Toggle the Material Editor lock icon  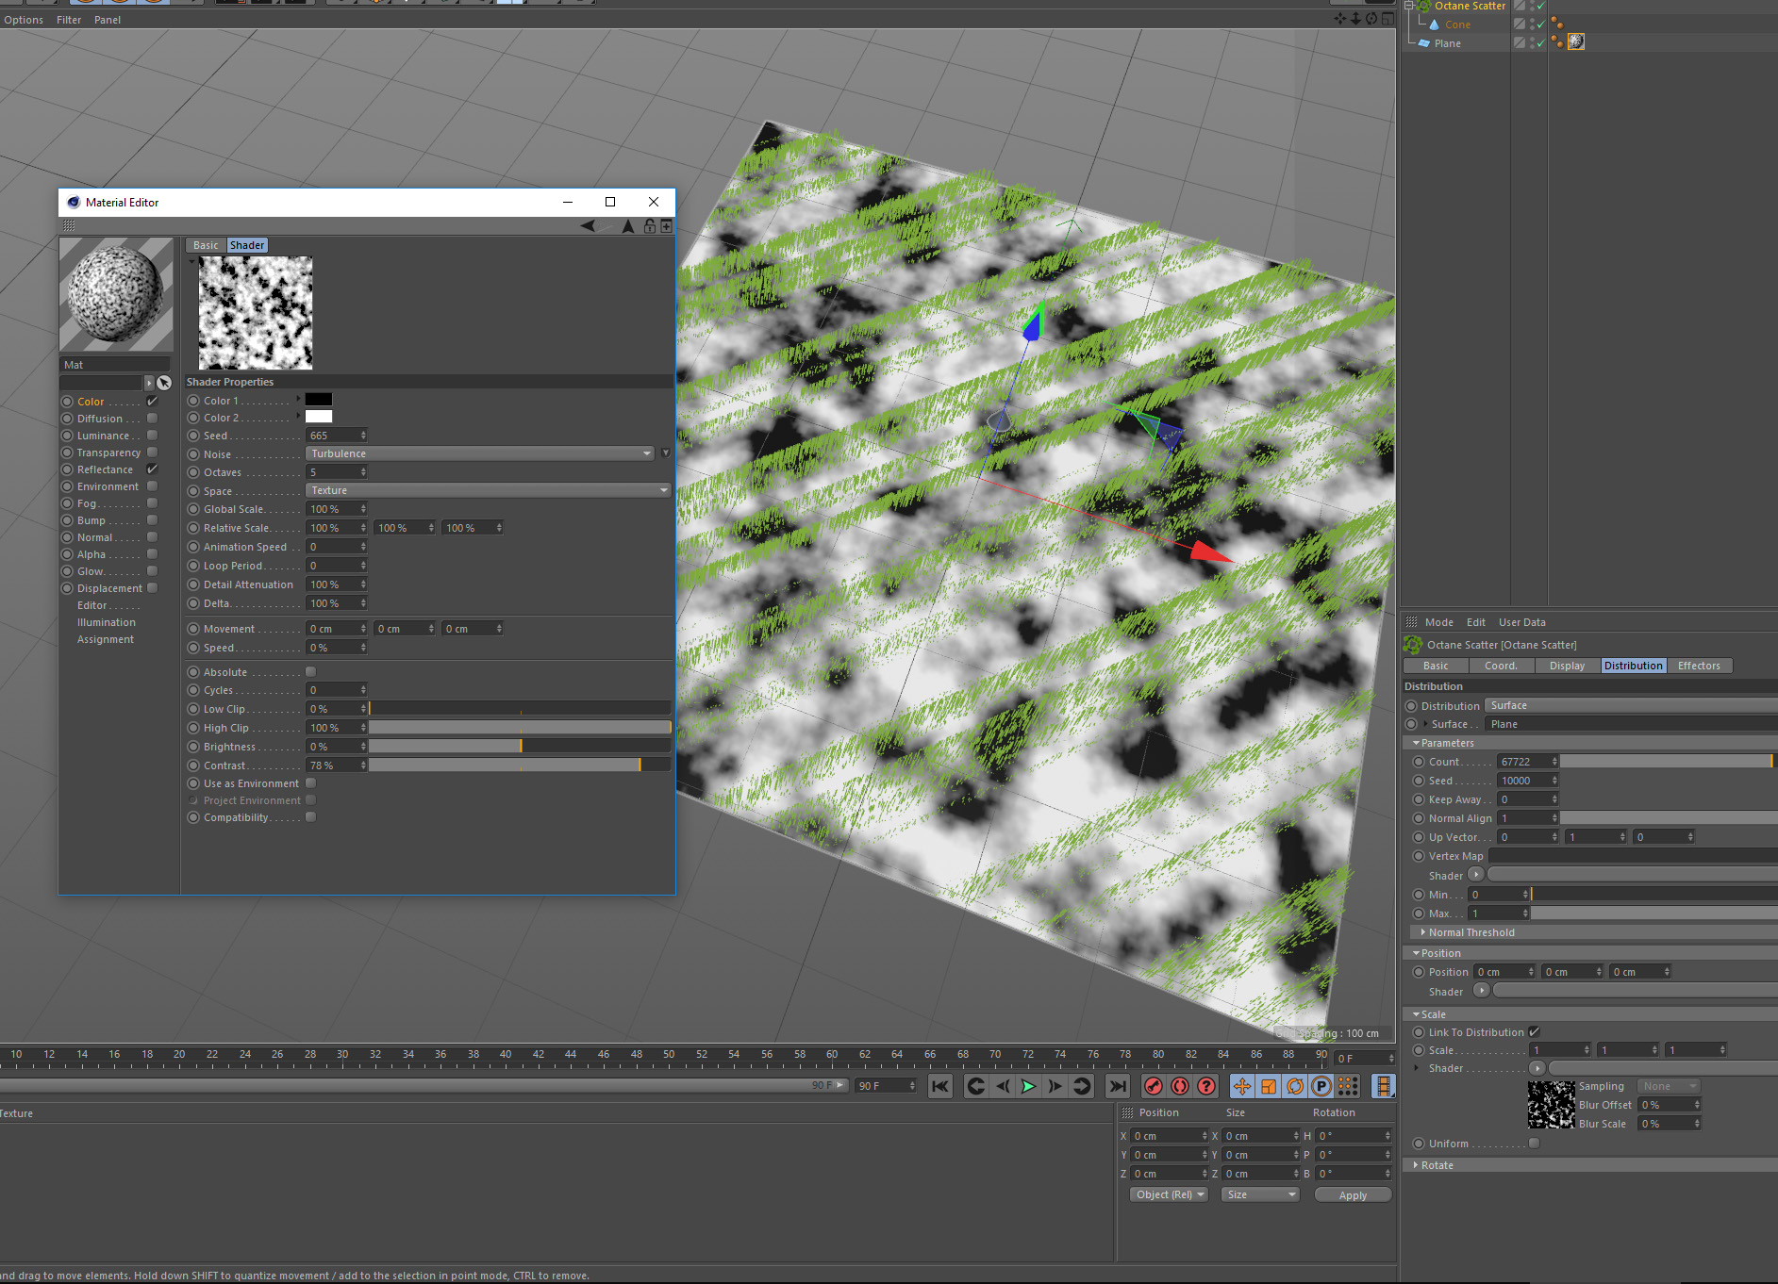pos(649,226)
